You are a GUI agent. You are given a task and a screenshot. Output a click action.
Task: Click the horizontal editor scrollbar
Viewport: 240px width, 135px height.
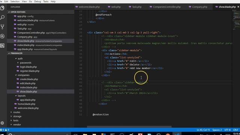129,127
